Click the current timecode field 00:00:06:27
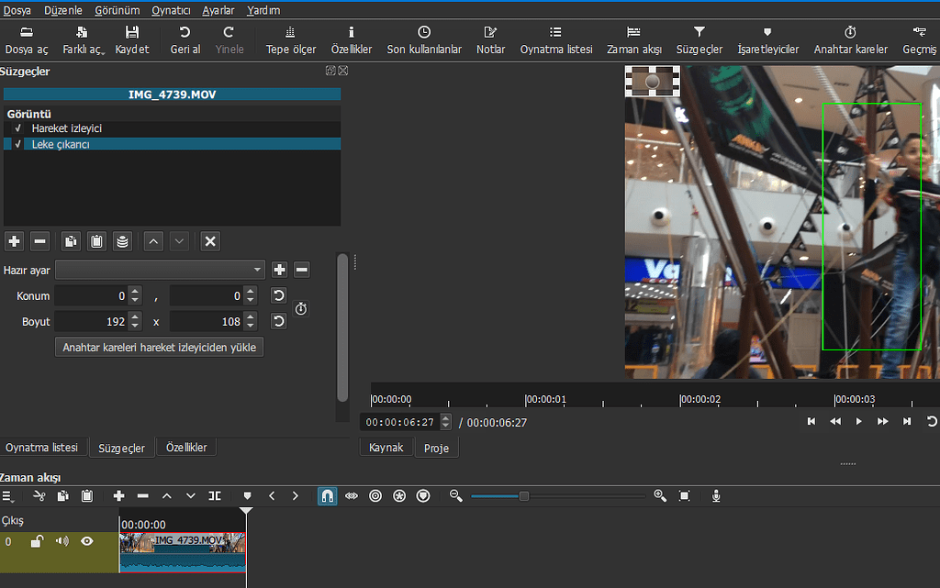The height and width of the screenshot is (588, 940). [400, 422]
